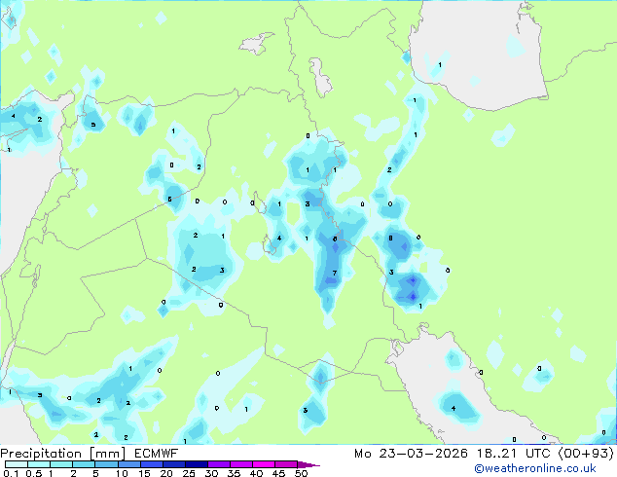Click the legend label '35'
This screenshot has width=617, height=477.
234,473
